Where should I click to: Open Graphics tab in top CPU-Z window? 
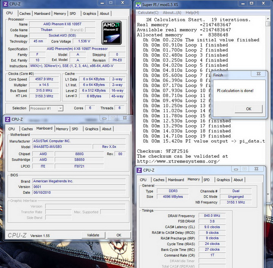pyautogui.click(x=89, y=14)
